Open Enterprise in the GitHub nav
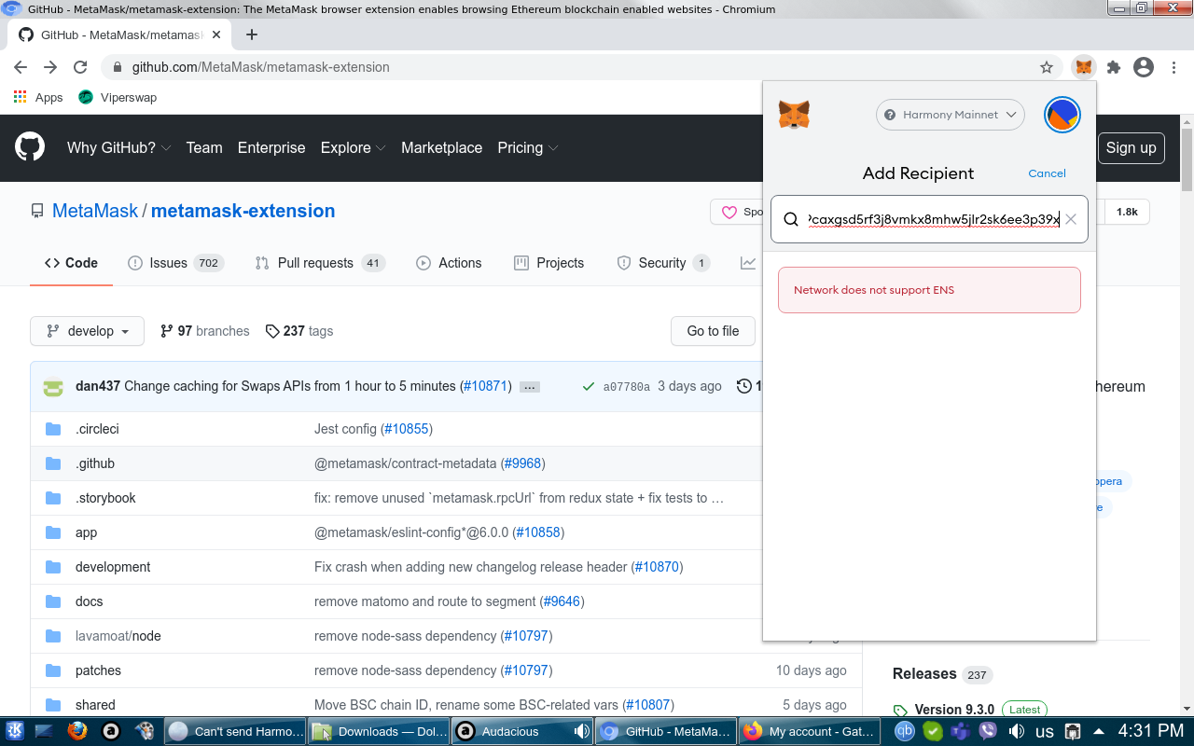Viewport: 1194px width, 746px height. coord(271,147)
